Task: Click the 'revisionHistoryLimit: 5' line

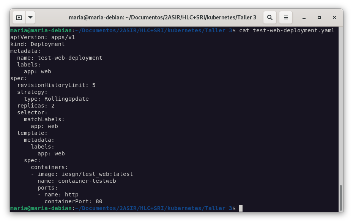Action: point(56,85)
